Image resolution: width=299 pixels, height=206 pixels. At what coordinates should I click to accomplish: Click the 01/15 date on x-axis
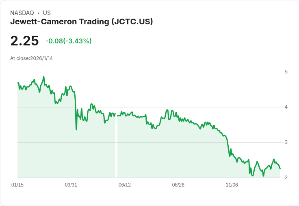[x=17, y=185]
